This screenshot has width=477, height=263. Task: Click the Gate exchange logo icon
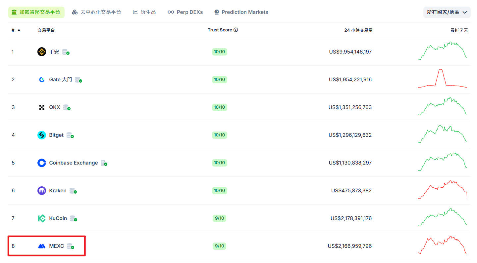tap(41, 80)
